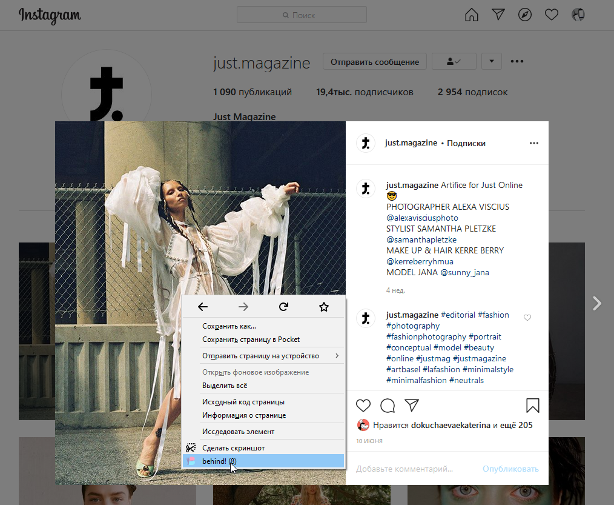Go to next post arrow
Viewport: 614px width, 505px height.
pos(597,304)
